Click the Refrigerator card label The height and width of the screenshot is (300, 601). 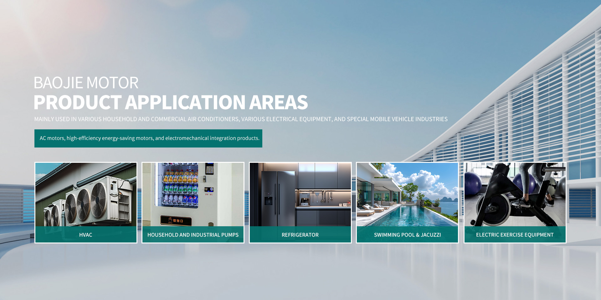point(300,235)
